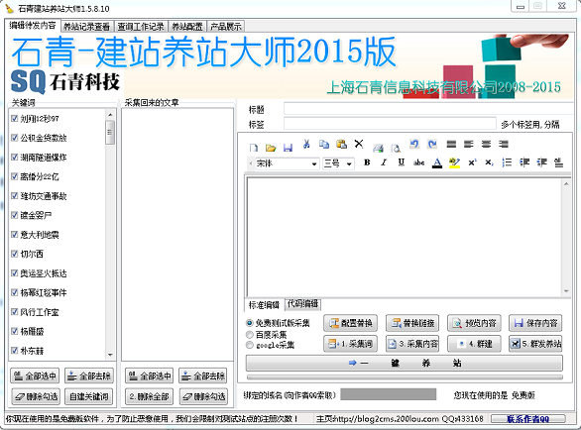Click the editor area scroll down arrow
The image size is (581, 430).
pos(566,291)
